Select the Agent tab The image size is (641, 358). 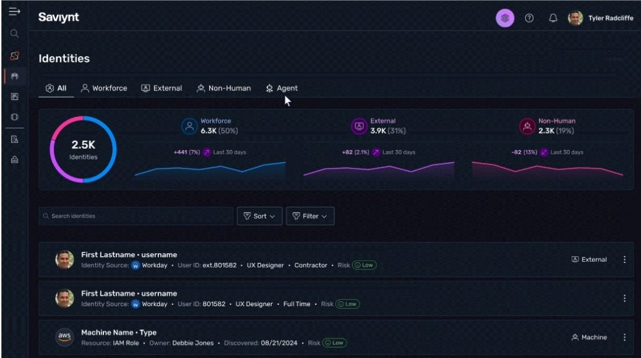[x=282, y=88]
